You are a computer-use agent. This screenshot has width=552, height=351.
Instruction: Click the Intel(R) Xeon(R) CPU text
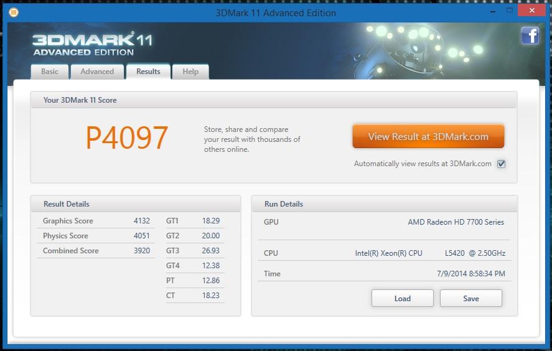(x=389, y=253)
